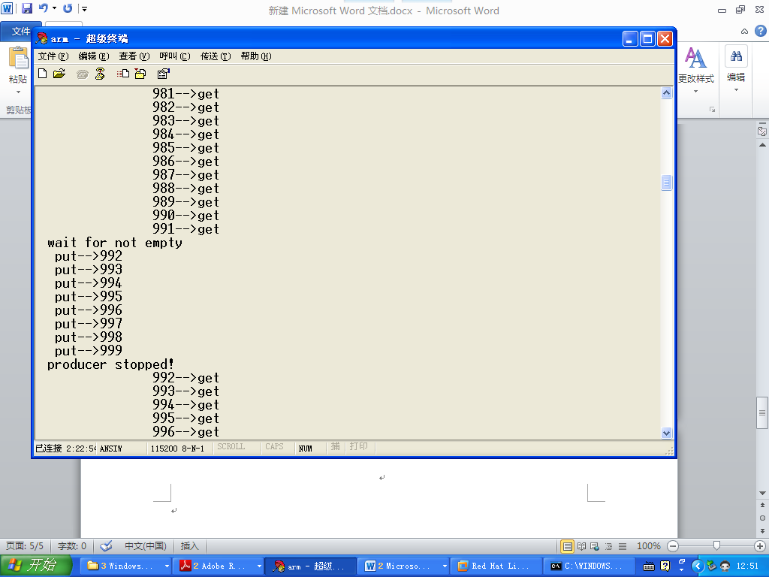Click the Redo icon in Word quick access toolbar
Viewport: 769px width, 577px height.
(68, 8)
